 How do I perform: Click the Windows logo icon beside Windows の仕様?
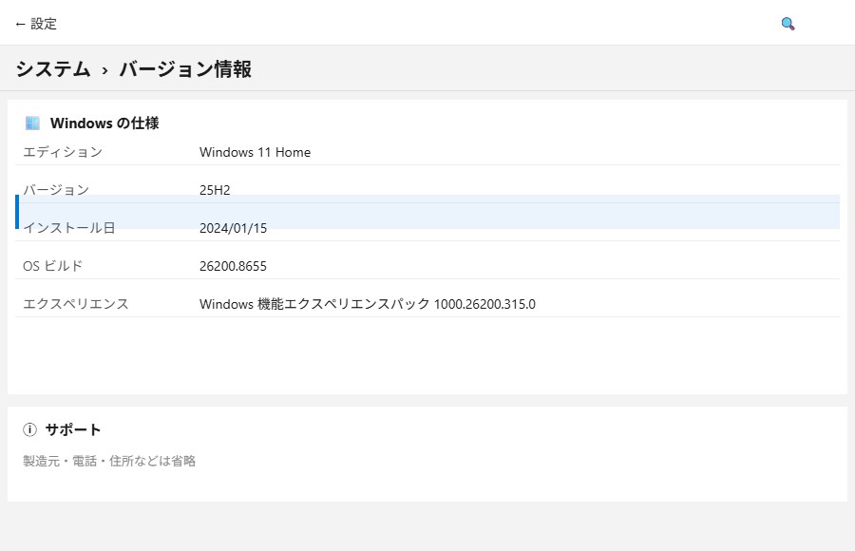tap(32, 123)
